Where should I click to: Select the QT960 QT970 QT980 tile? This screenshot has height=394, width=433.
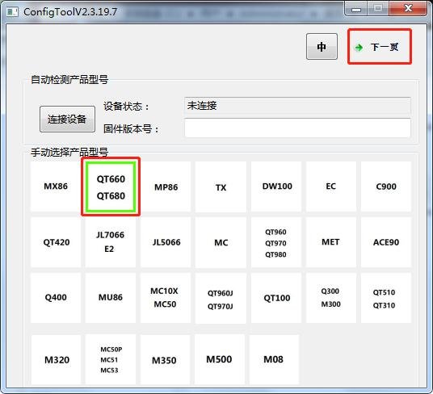(x=276, y=242)
